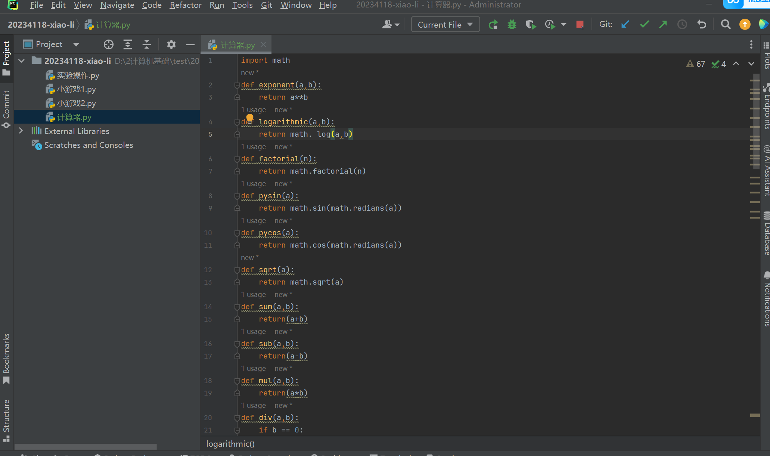Click the Rerun green arrow icon

click(x=493, y=25)
